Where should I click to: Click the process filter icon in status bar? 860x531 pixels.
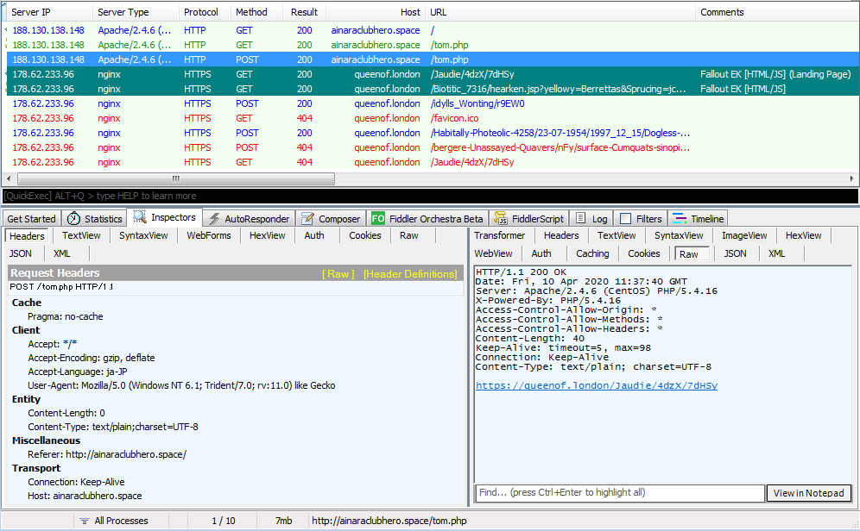tap(85, 521)
